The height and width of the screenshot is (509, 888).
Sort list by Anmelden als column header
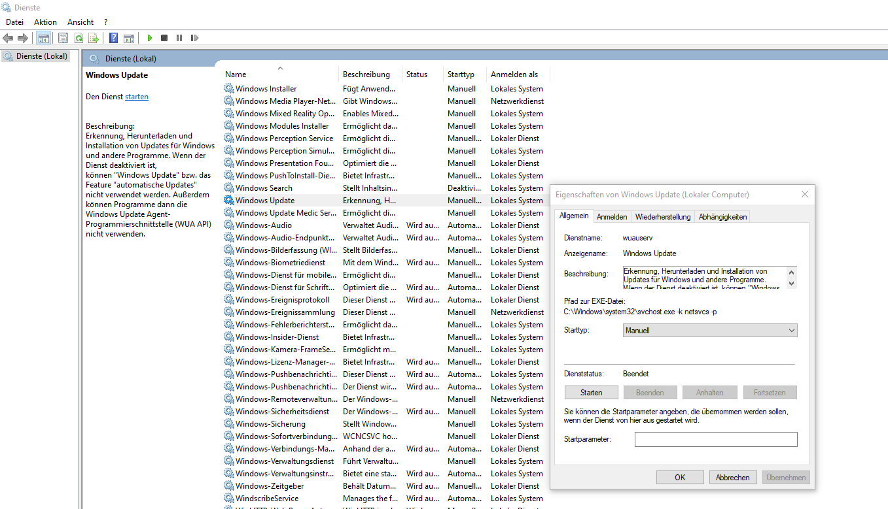518,74
